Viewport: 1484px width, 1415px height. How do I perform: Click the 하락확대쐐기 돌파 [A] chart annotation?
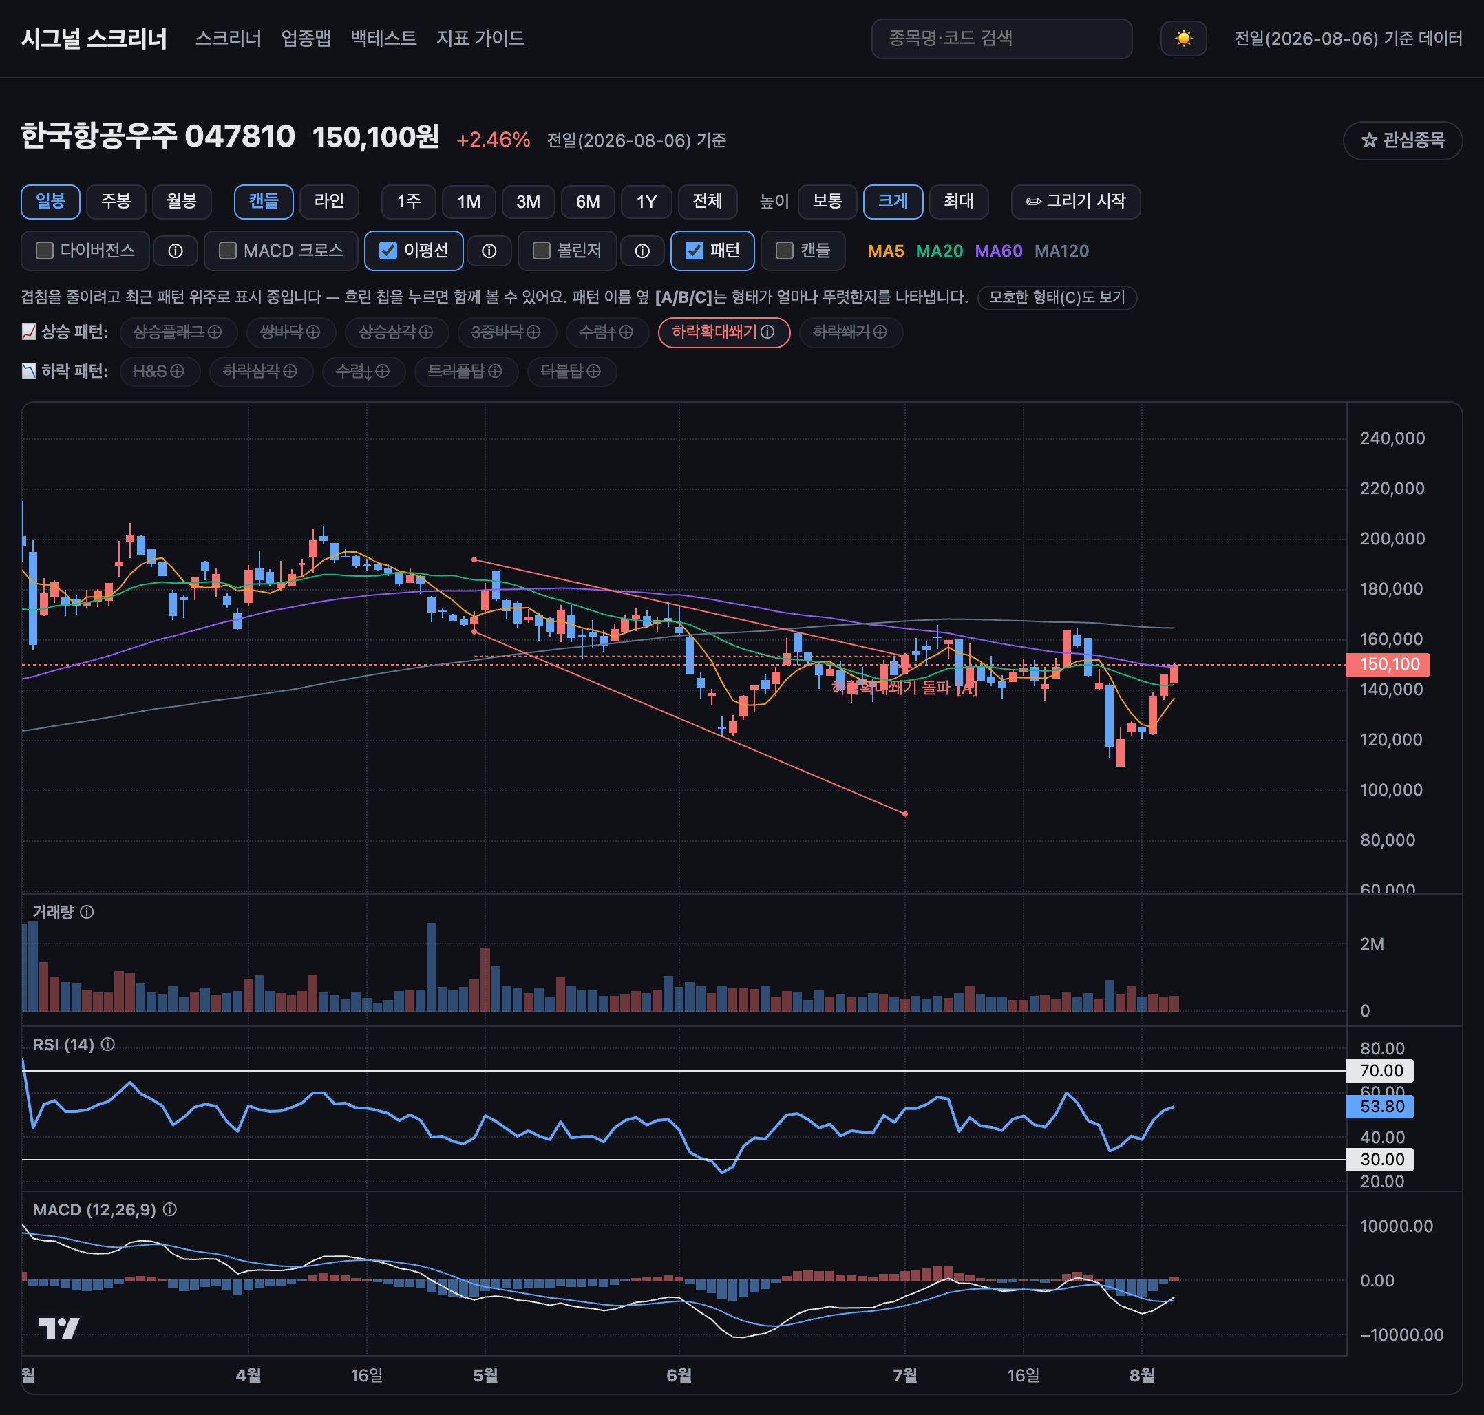point(904,687)
